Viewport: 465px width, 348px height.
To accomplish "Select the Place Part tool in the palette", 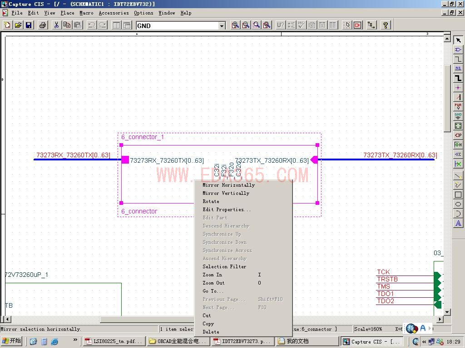I will [x=458, y=50].
